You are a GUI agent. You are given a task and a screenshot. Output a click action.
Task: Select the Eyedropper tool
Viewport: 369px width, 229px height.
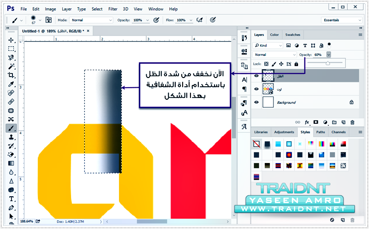click(11, 84)
